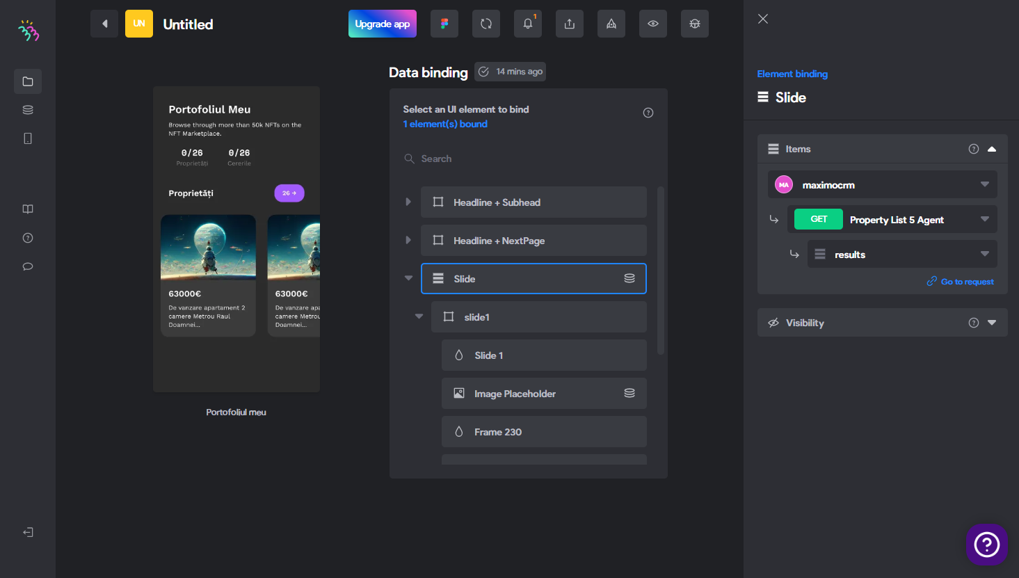Expand the Headline + Subhead tree item

point(408,202)
